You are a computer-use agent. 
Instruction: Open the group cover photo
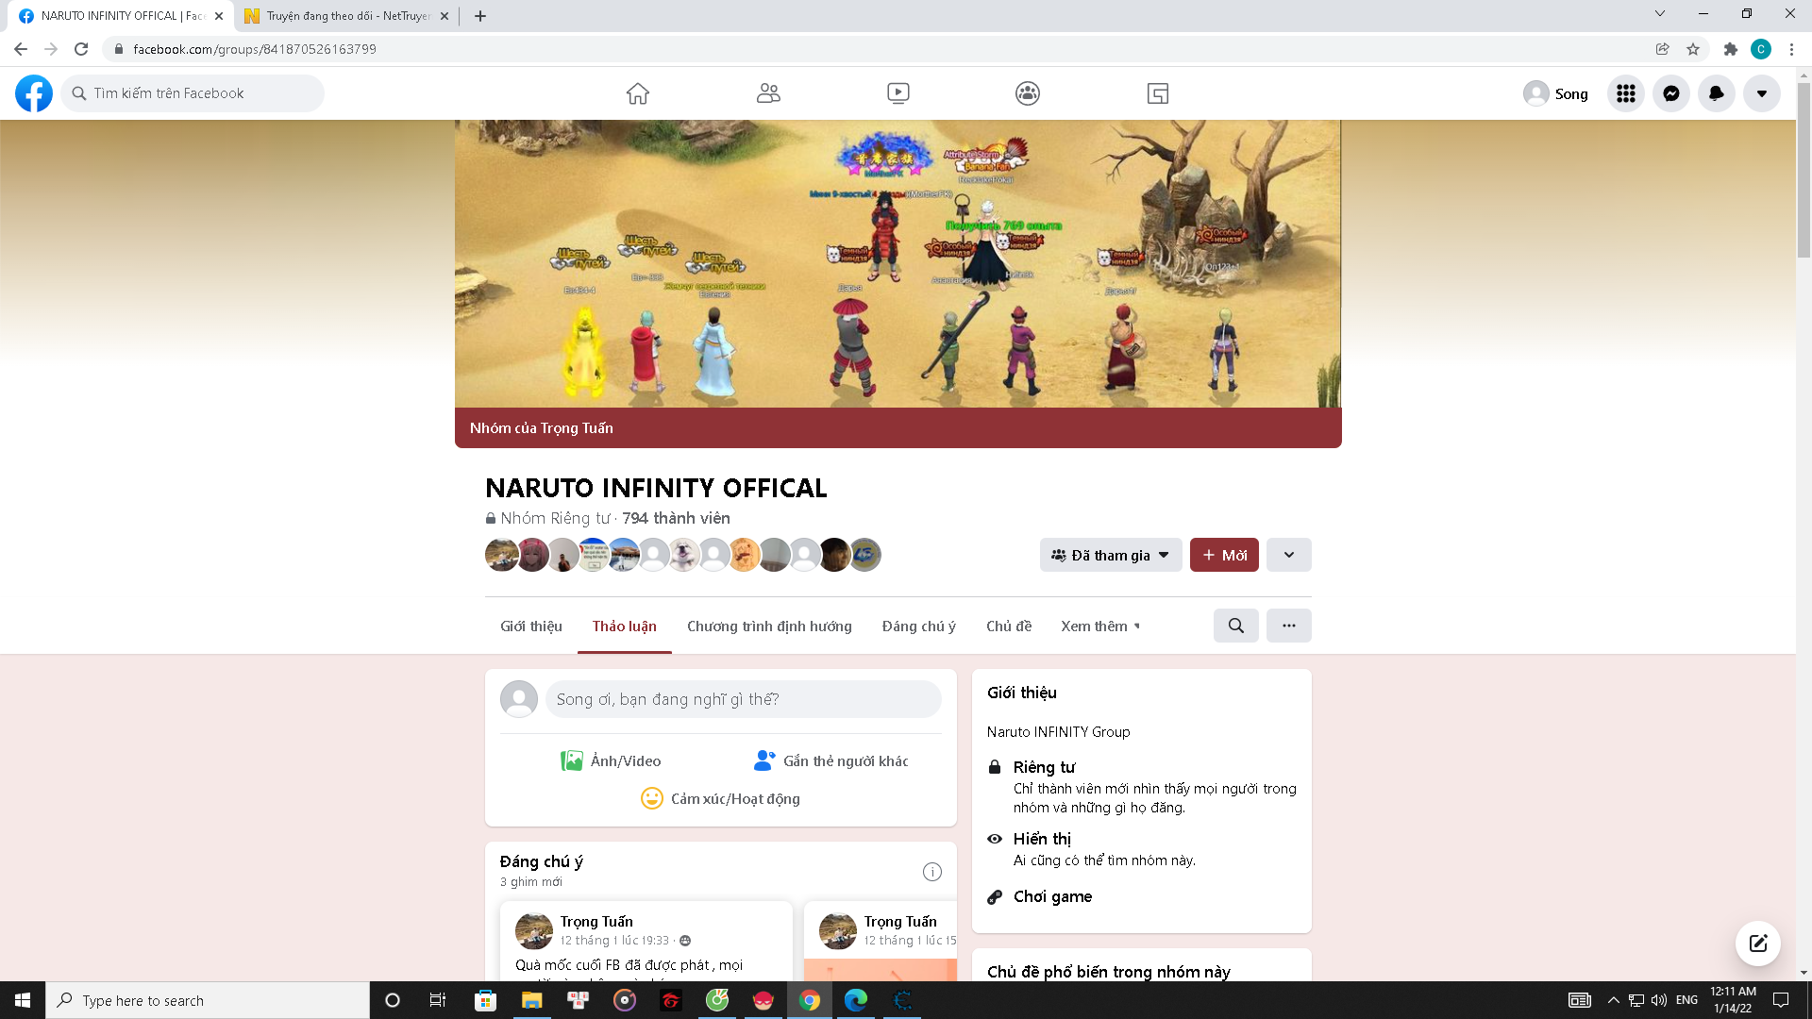[x=898, y=264]
